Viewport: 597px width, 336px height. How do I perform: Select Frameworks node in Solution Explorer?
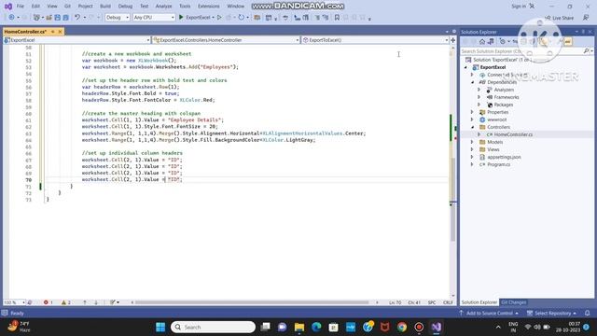pos(507,97)
